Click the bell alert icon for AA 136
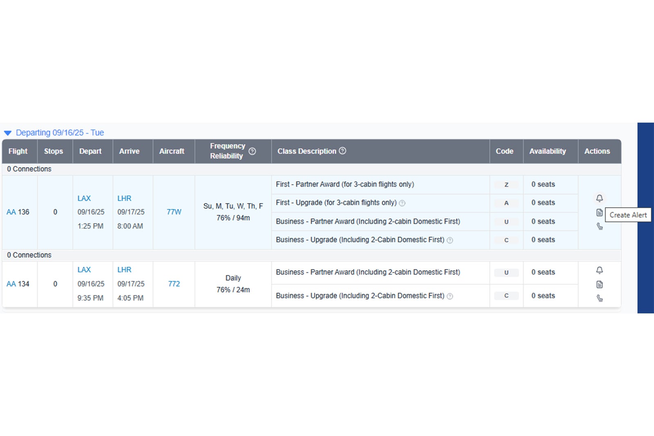This screenshot has height=436, width=654. tap(599, 198)
